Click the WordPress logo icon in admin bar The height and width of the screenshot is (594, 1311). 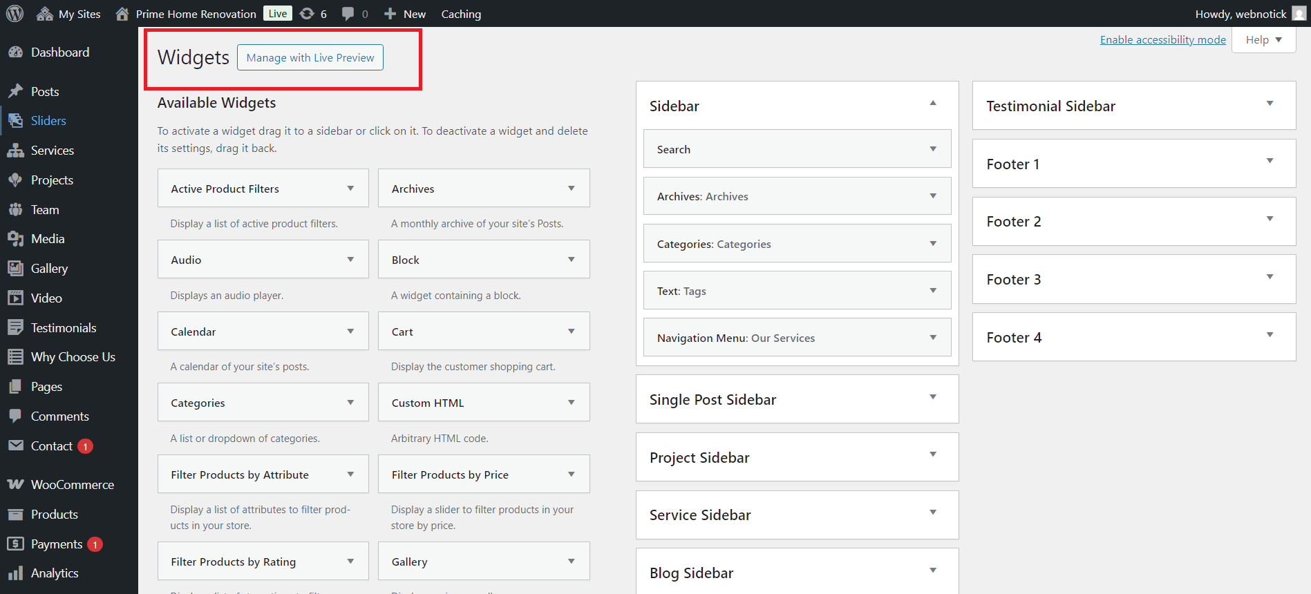15,14
